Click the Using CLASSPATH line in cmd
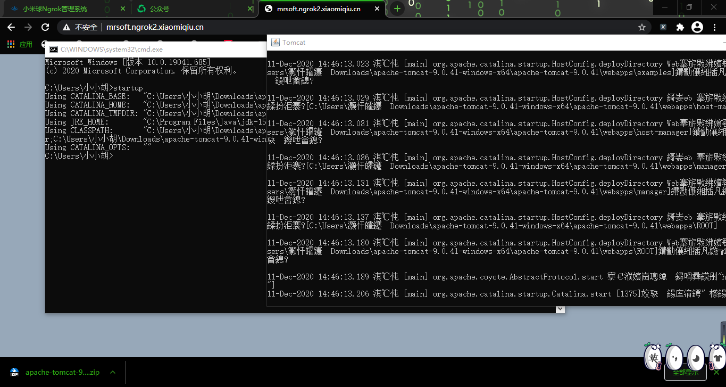This screenshot has height=387, width=726. [x=155, y=130]
